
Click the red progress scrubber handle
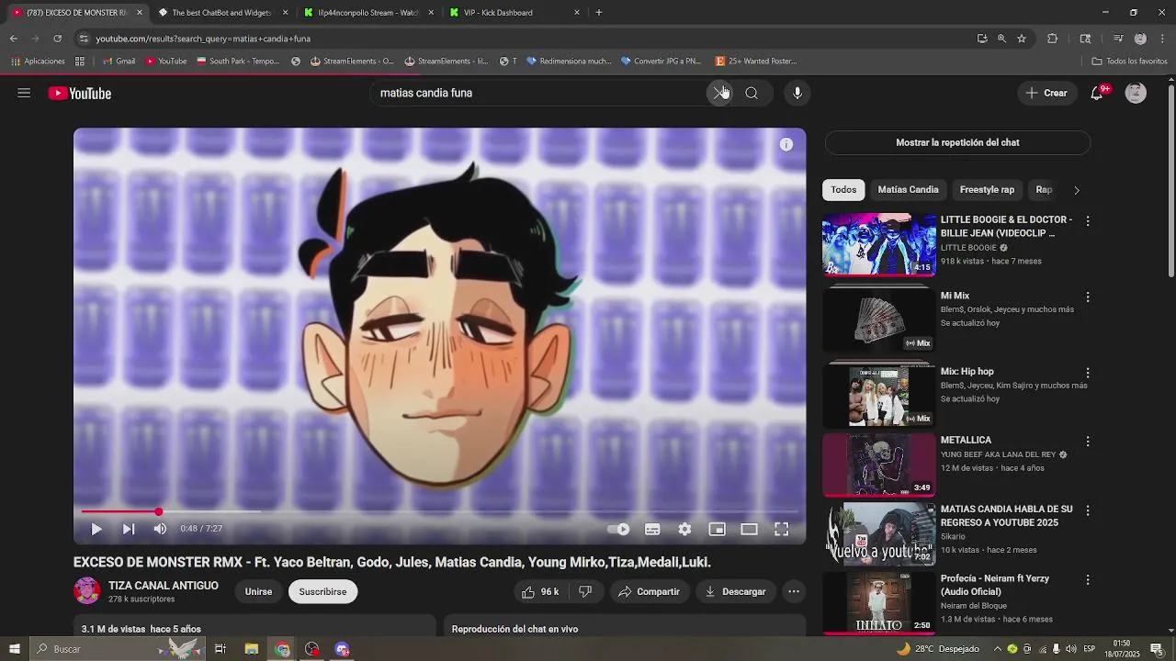pos(158,511)
